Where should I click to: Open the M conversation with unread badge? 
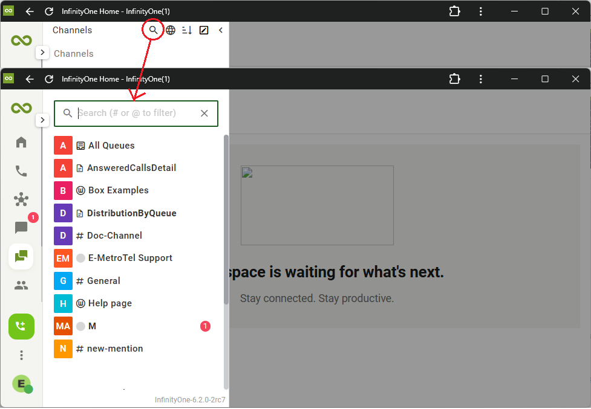[x=136, y=326]
